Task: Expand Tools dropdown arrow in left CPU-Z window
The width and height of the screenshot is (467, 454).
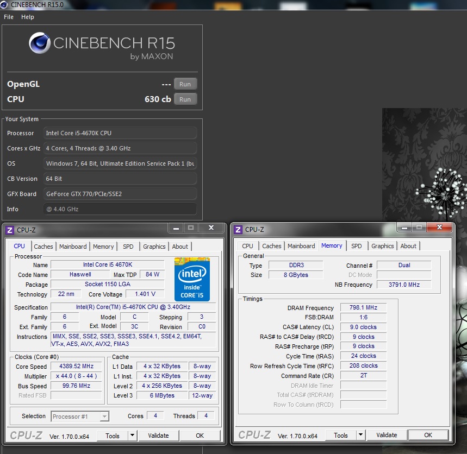Action: pos(132,436)
